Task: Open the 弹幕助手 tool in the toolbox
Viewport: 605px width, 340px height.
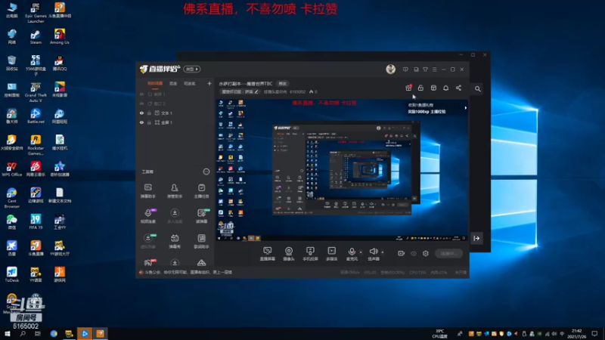Action: [x=147, y=191]
